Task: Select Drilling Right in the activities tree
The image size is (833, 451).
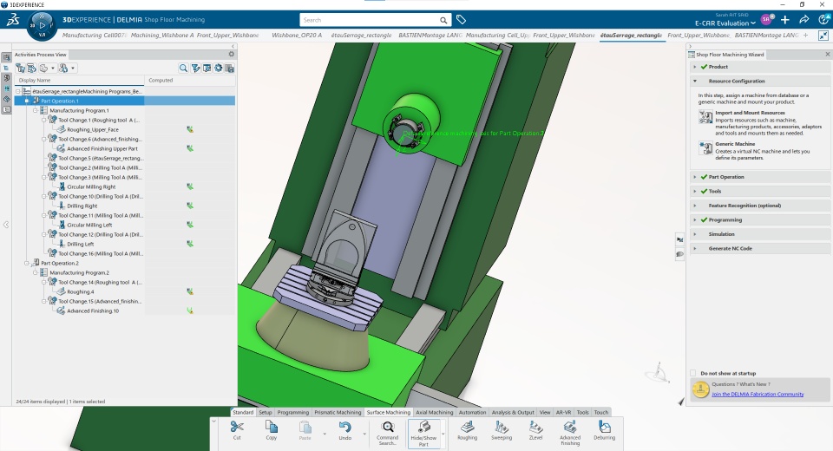Action: pyautogui.click(x=82, y=206)
